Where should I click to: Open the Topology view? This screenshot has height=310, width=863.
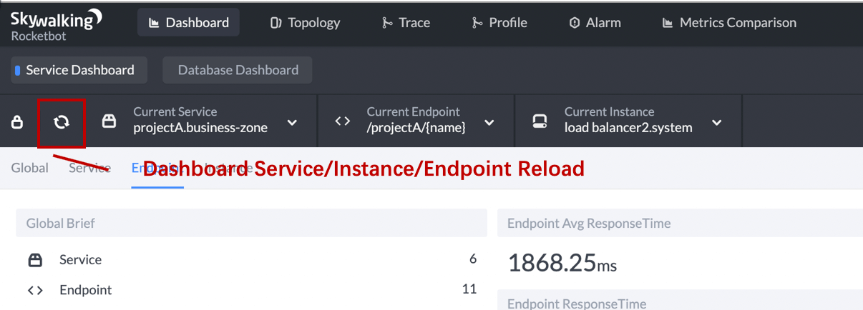305,23
